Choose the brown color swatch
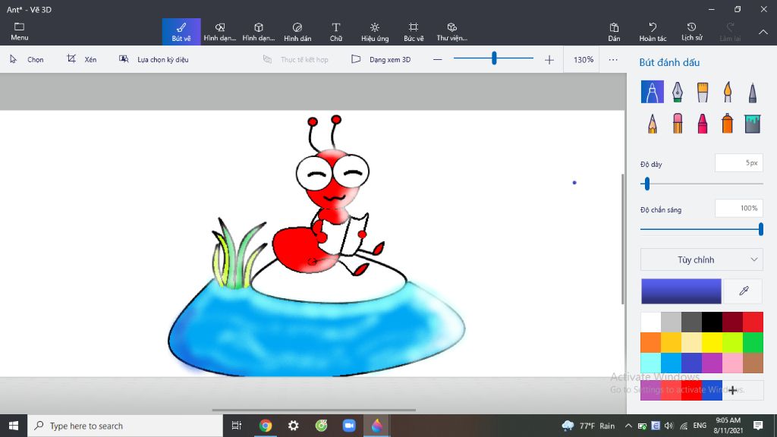This screenshot has width=777, height=437. tap(753, 363)
